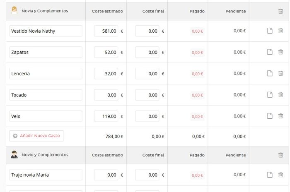
Task: Delete the Vestido Novia Nathy row
Action: pyautogui.click(x=280, y=31)
